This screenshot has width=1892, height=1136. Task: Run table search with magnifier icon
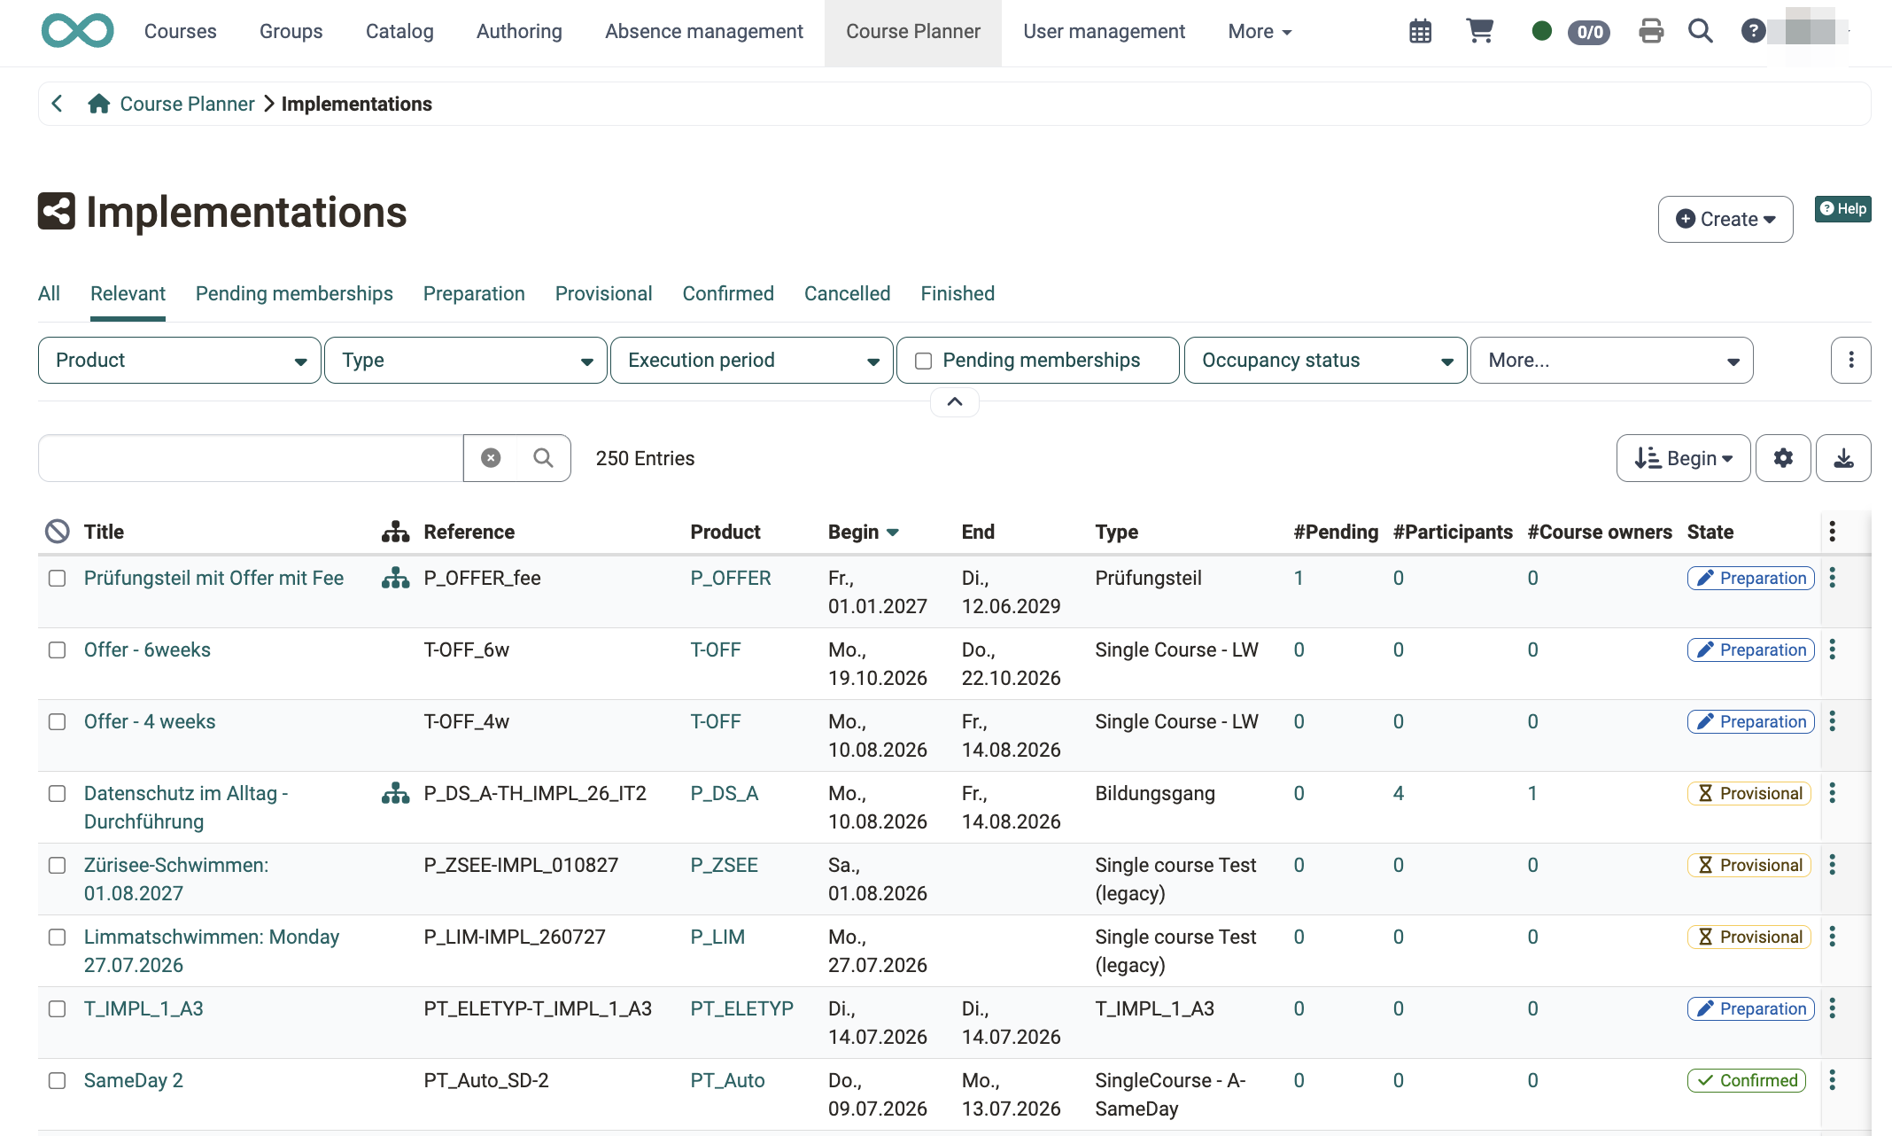[543, 458]
